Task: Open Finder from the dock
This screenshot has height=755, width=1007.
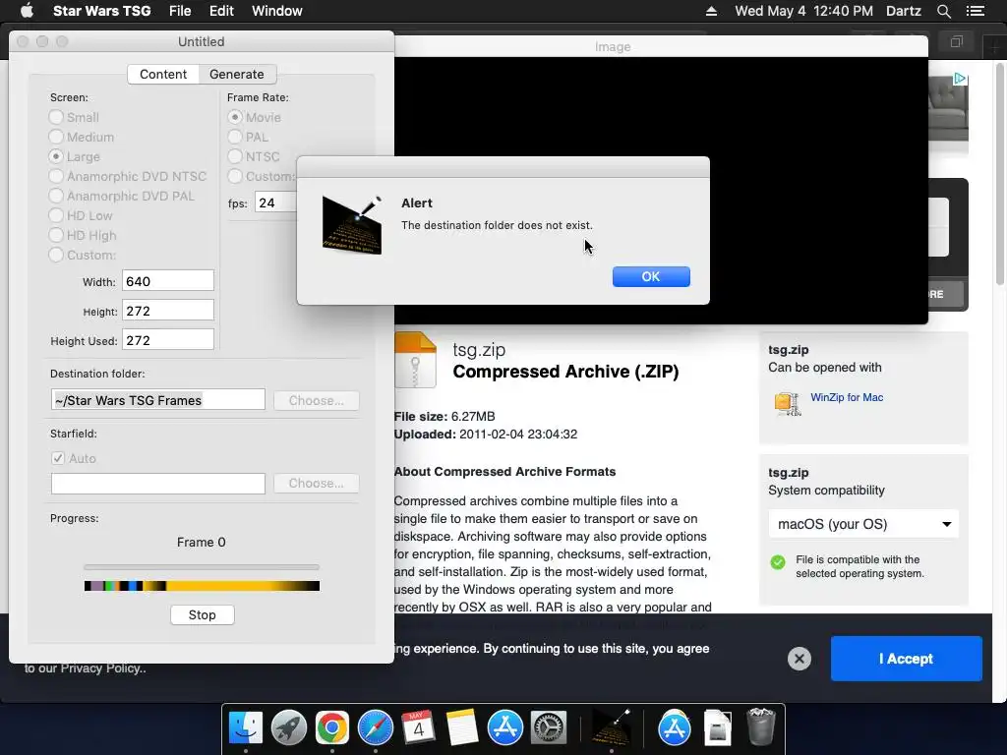Action: coord(246,727)
